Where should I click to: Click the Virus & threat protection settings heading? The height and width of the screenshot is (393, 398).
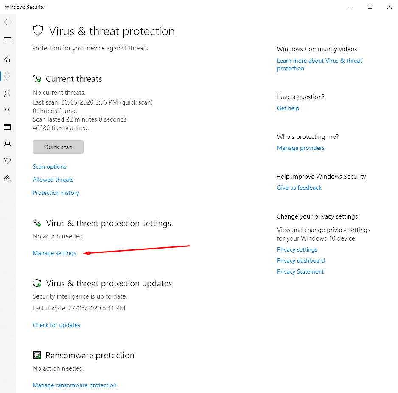(x=109, y=223)
